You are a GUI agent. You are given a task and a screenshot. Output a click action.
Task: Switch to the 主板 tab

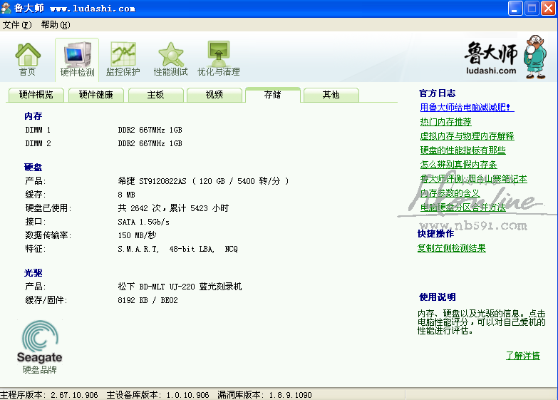click(155, 95)
